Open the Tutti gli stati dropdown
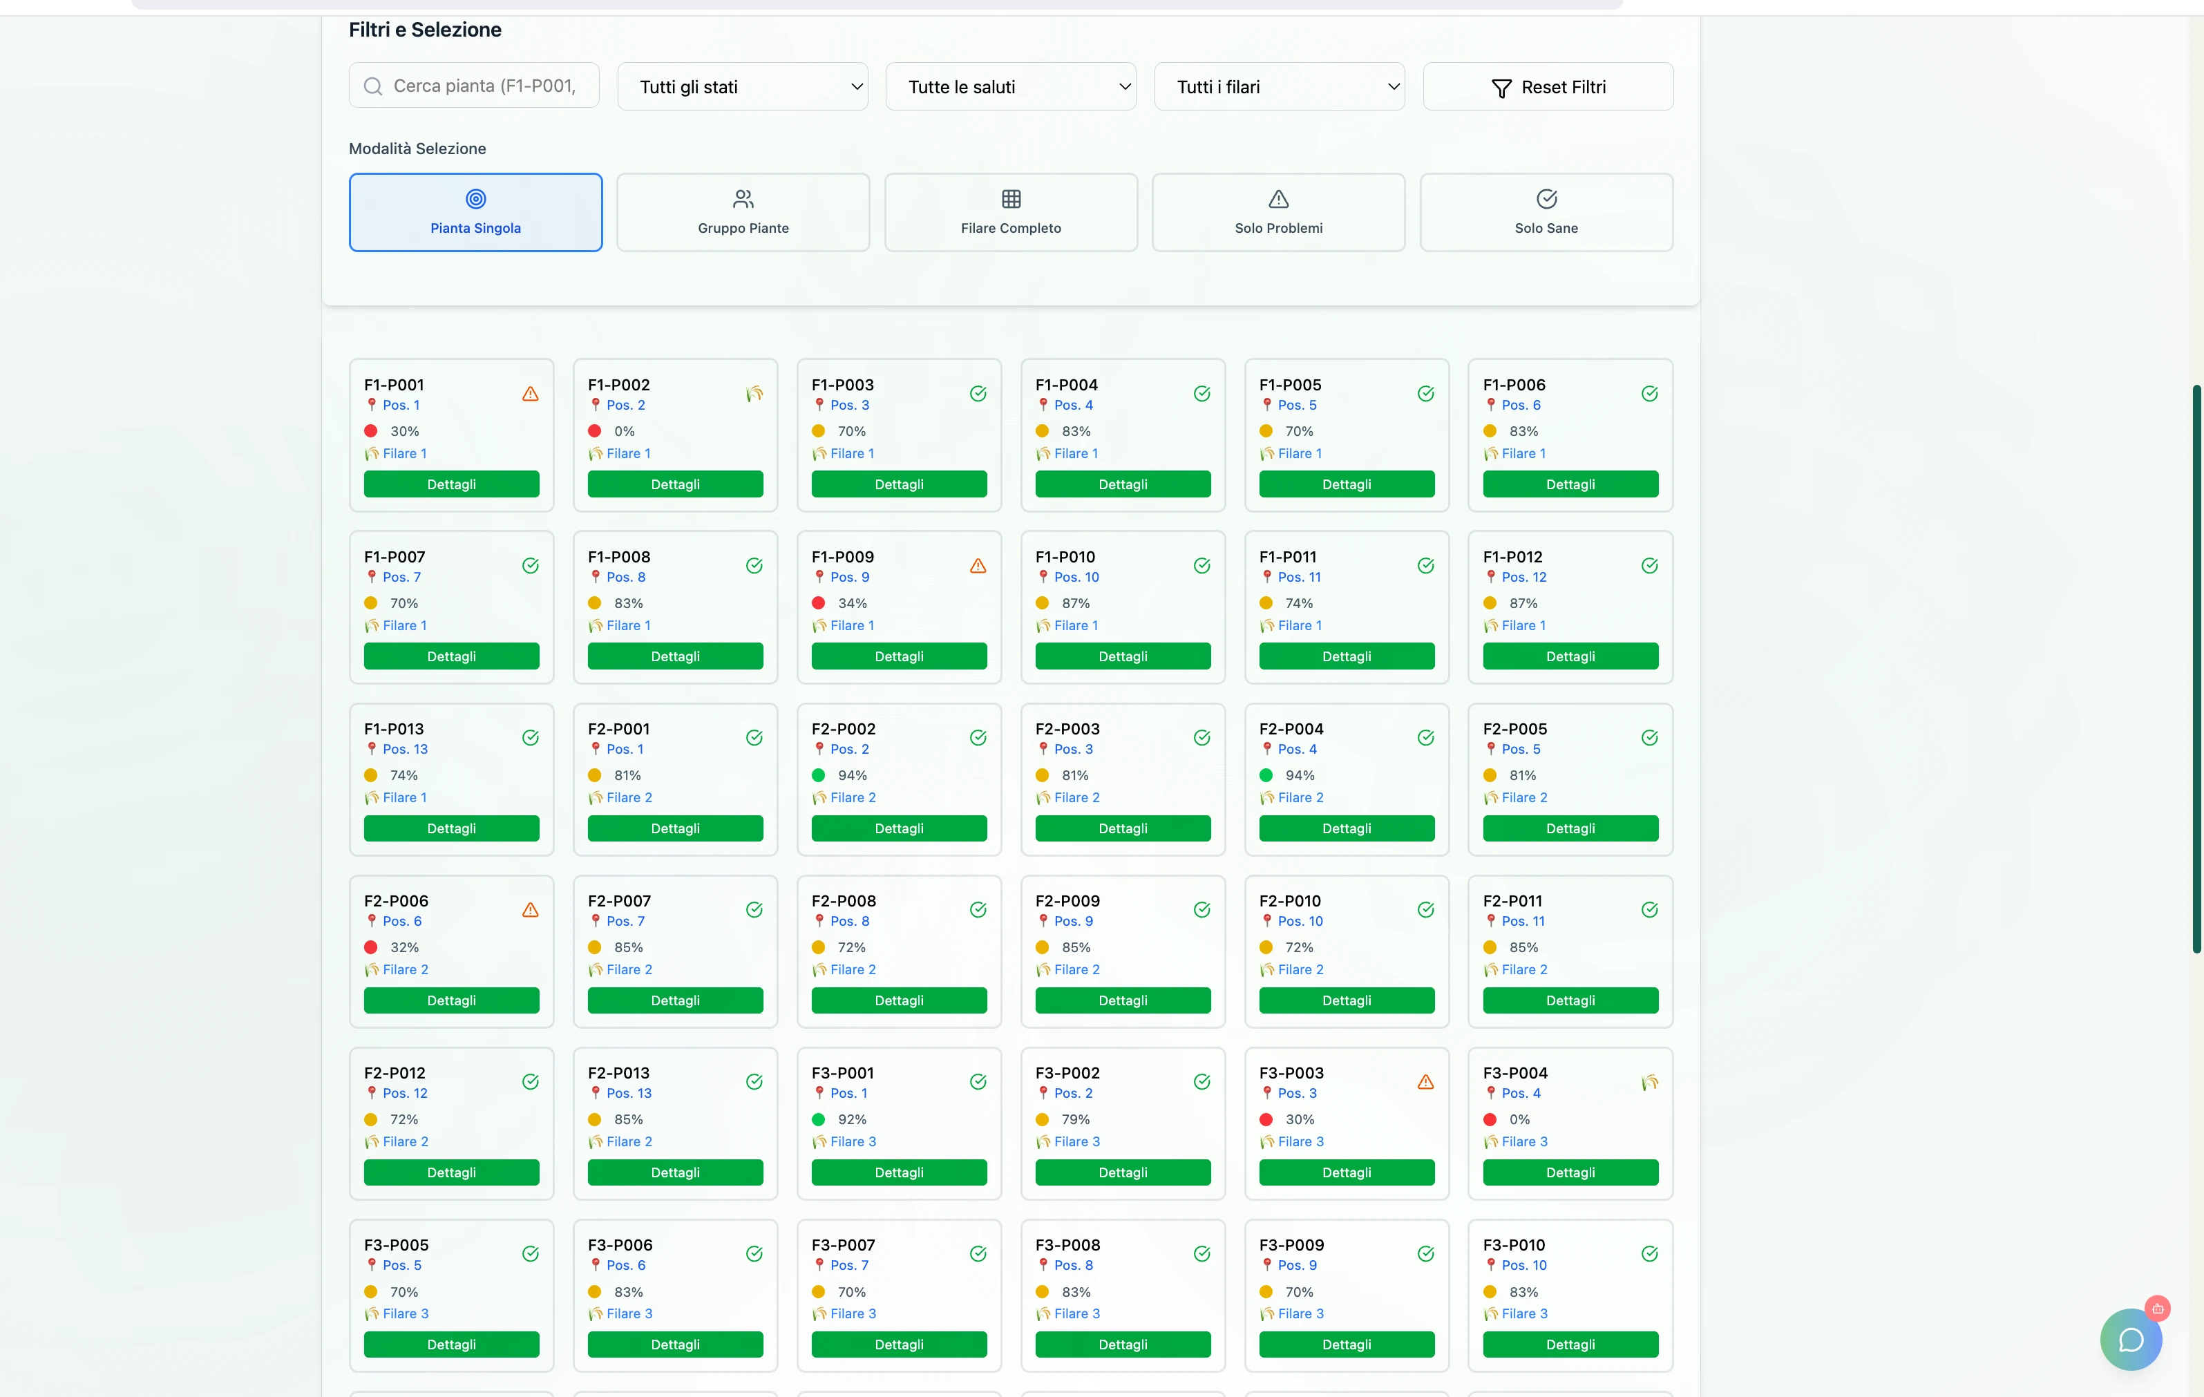 point(742,87)
